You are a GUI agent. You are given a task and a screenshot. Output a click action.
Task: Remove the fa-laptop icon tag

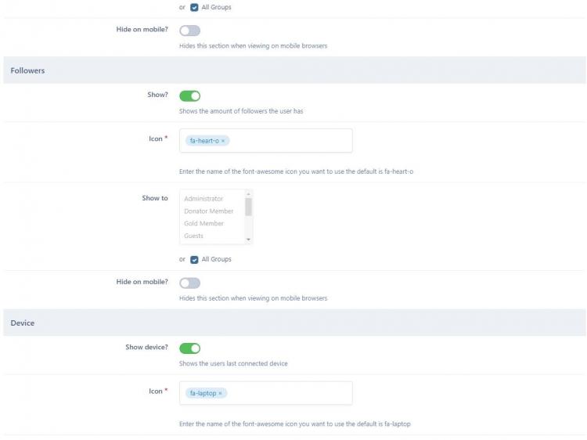[x=220, y=393]
